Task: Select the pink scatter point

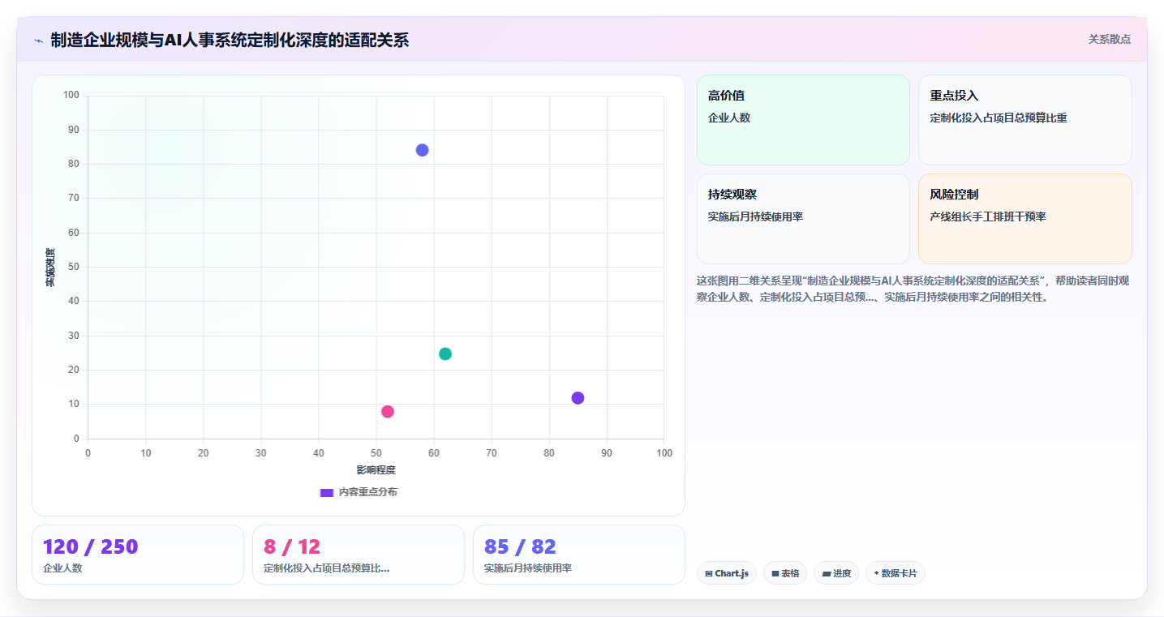Action: coord(388,412)
